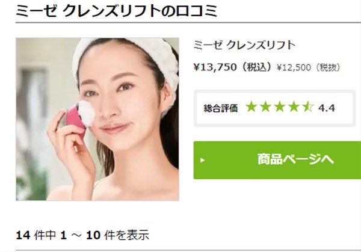
Task: Click the 4.4 rating score
Action: click(x=327, y=108)
